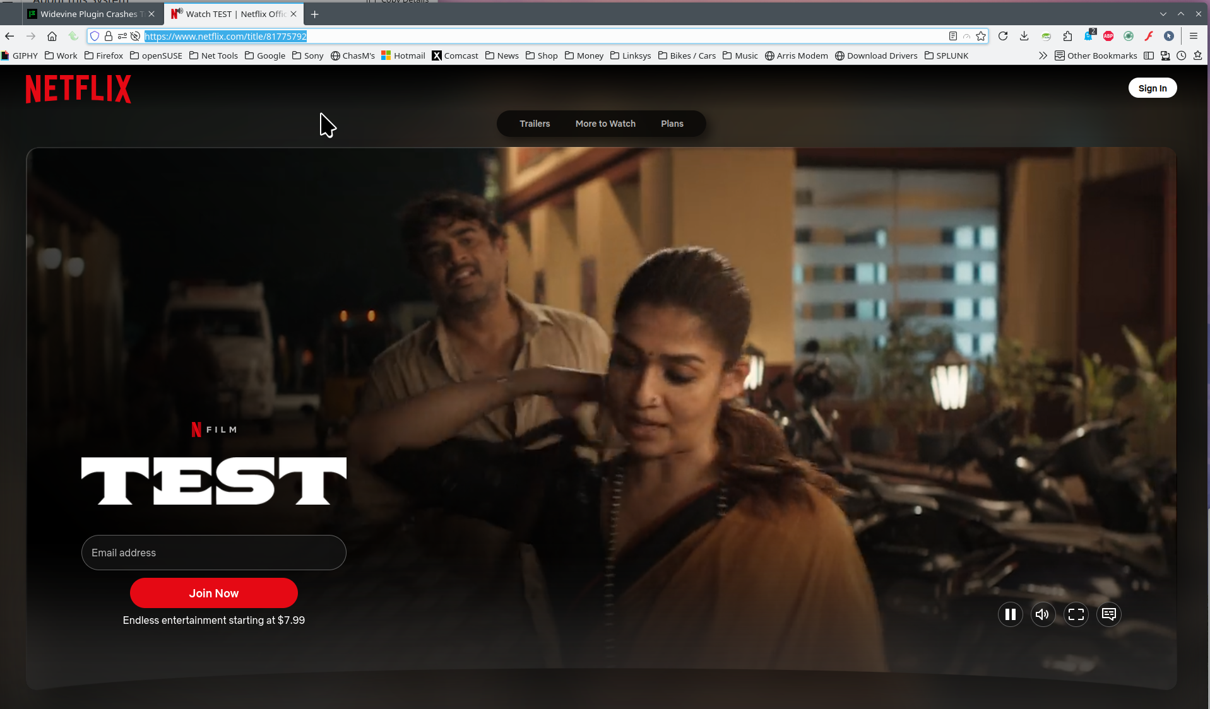The height and width of the screenshot is (709, 1210).
Task: Click the Netflix logo
Action: 78,89
